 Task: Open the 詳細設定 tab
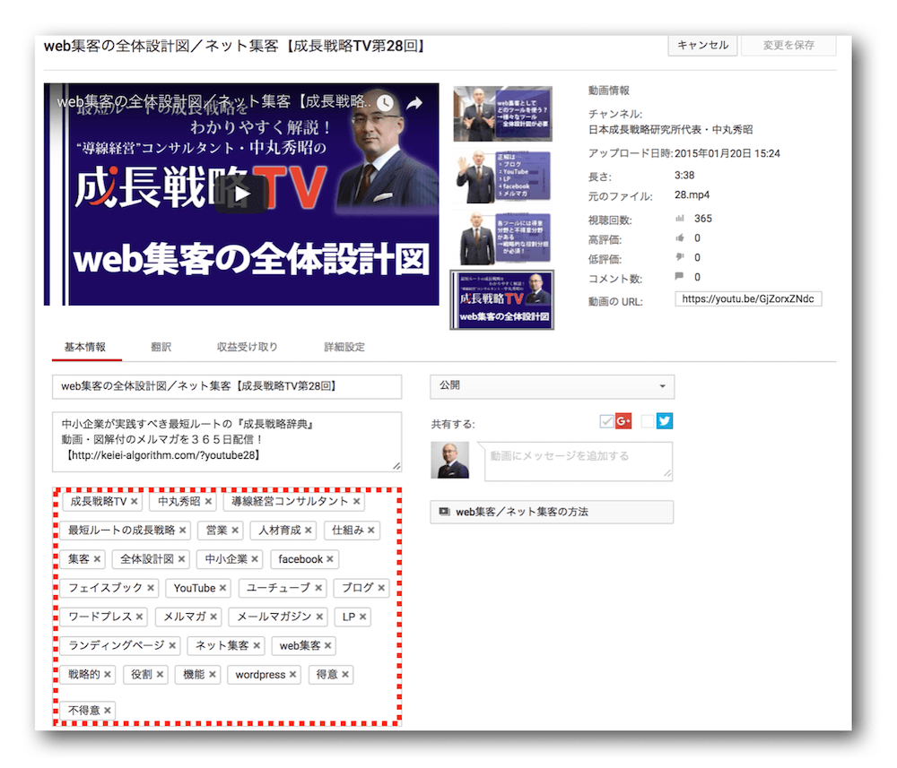point(343,347)
